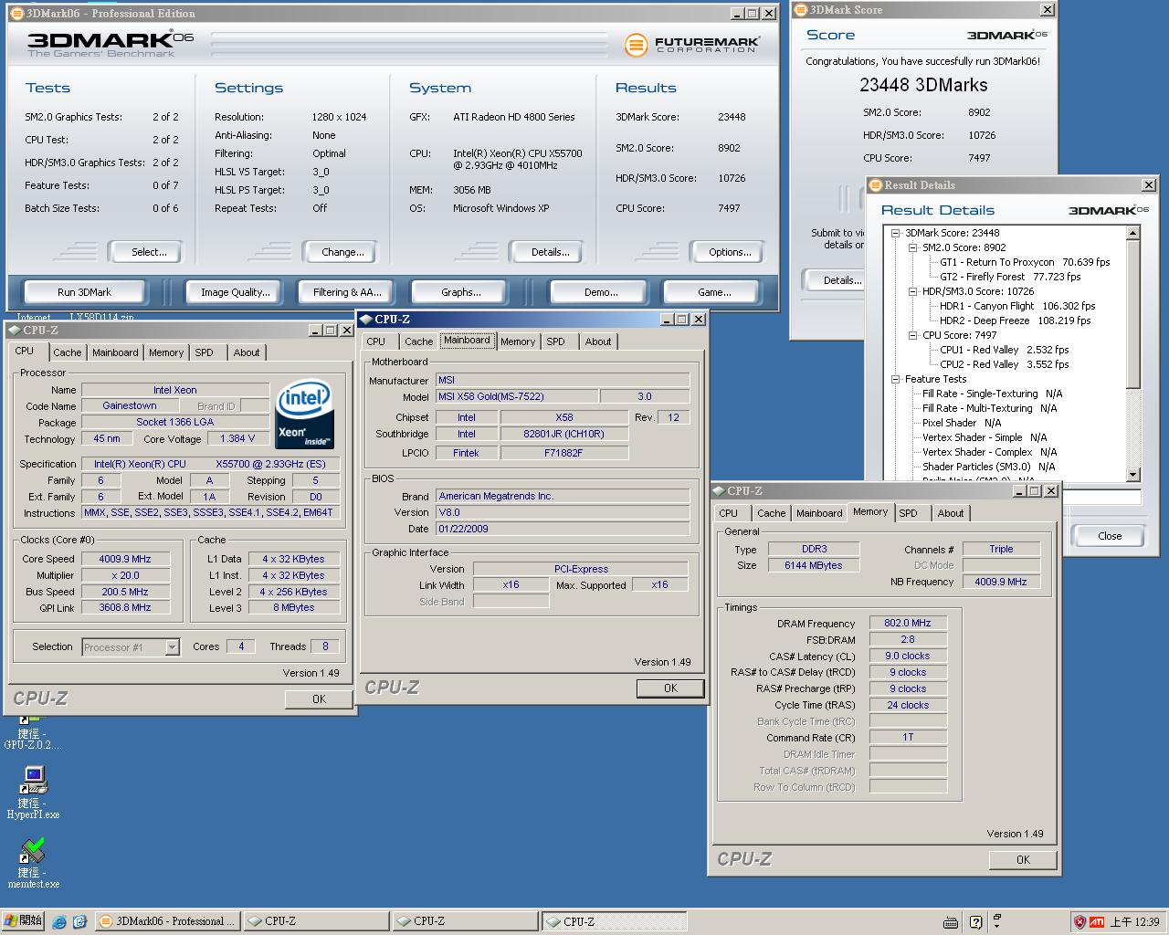Switch to CPU tab in Memory CPU-Z window
Screen dimensions: 1169x935
(x=728, y=513)
